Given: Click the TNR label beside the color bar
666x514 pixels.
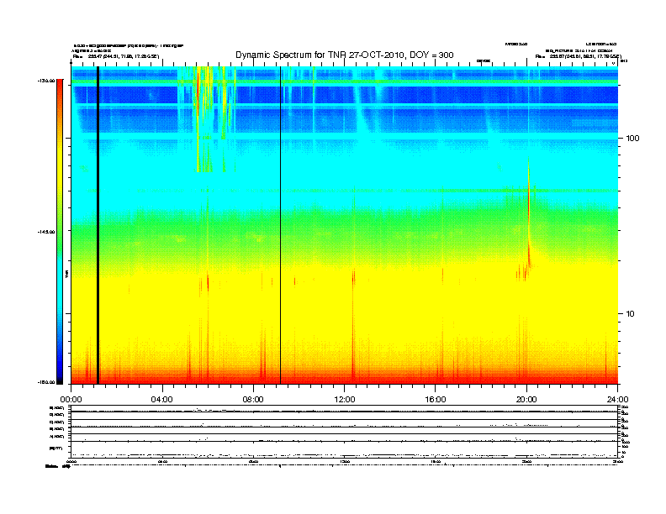Looking at the screenshot, I should tap(66, 274).
